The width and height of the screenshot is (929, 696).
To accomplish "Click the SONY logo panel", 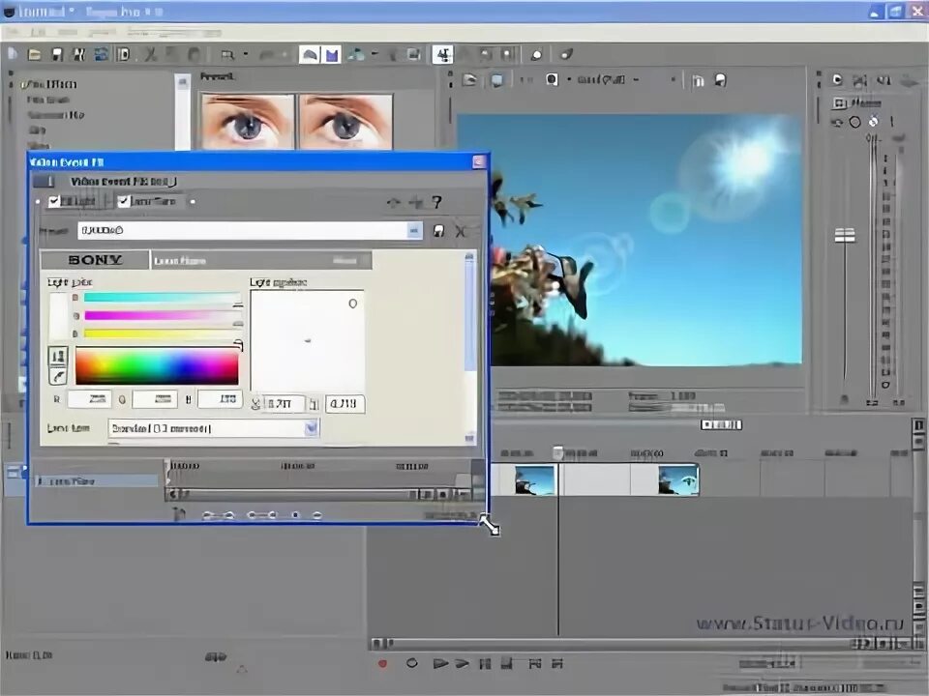I will 95,260.
